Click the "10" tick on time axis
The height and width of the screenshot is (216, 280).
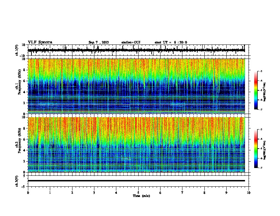pyautogui.click(x=249, y=193)
